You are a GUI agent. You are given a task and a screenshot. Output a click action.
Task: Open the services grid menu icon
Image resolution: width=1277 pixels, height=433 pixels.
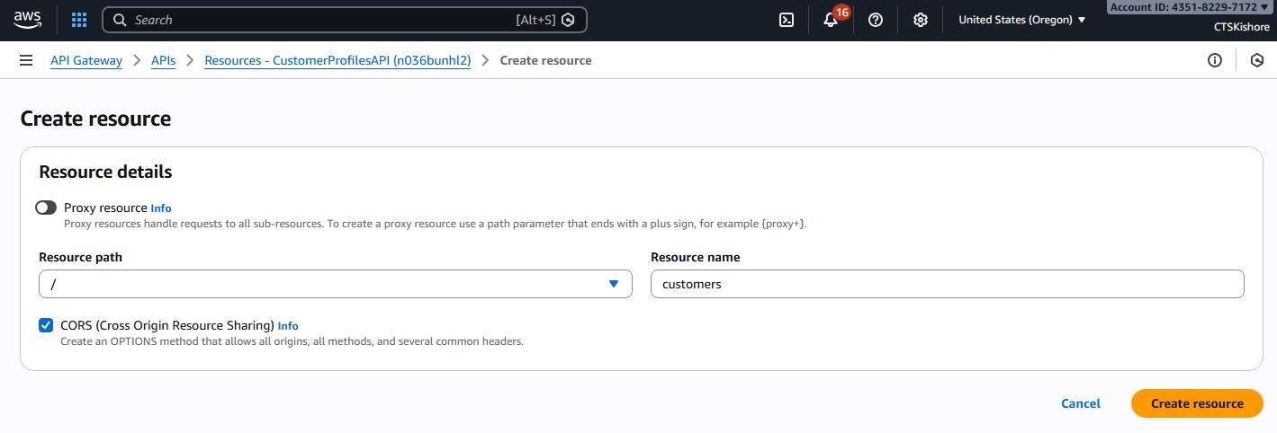coord(79,20)
